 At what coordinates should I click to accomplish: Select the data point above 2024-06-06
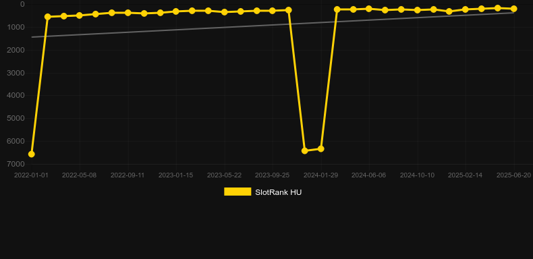coord(369,9)
